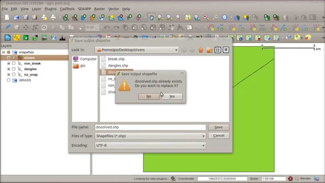Expand the Look in path dropdown
The width and height of the screenshot is (325, 183).
point(176,50)
